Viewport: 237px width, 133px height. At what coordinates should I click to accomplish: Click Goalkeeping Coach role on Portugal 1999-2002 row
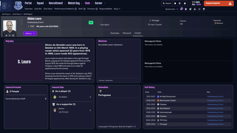click(215, 124)
